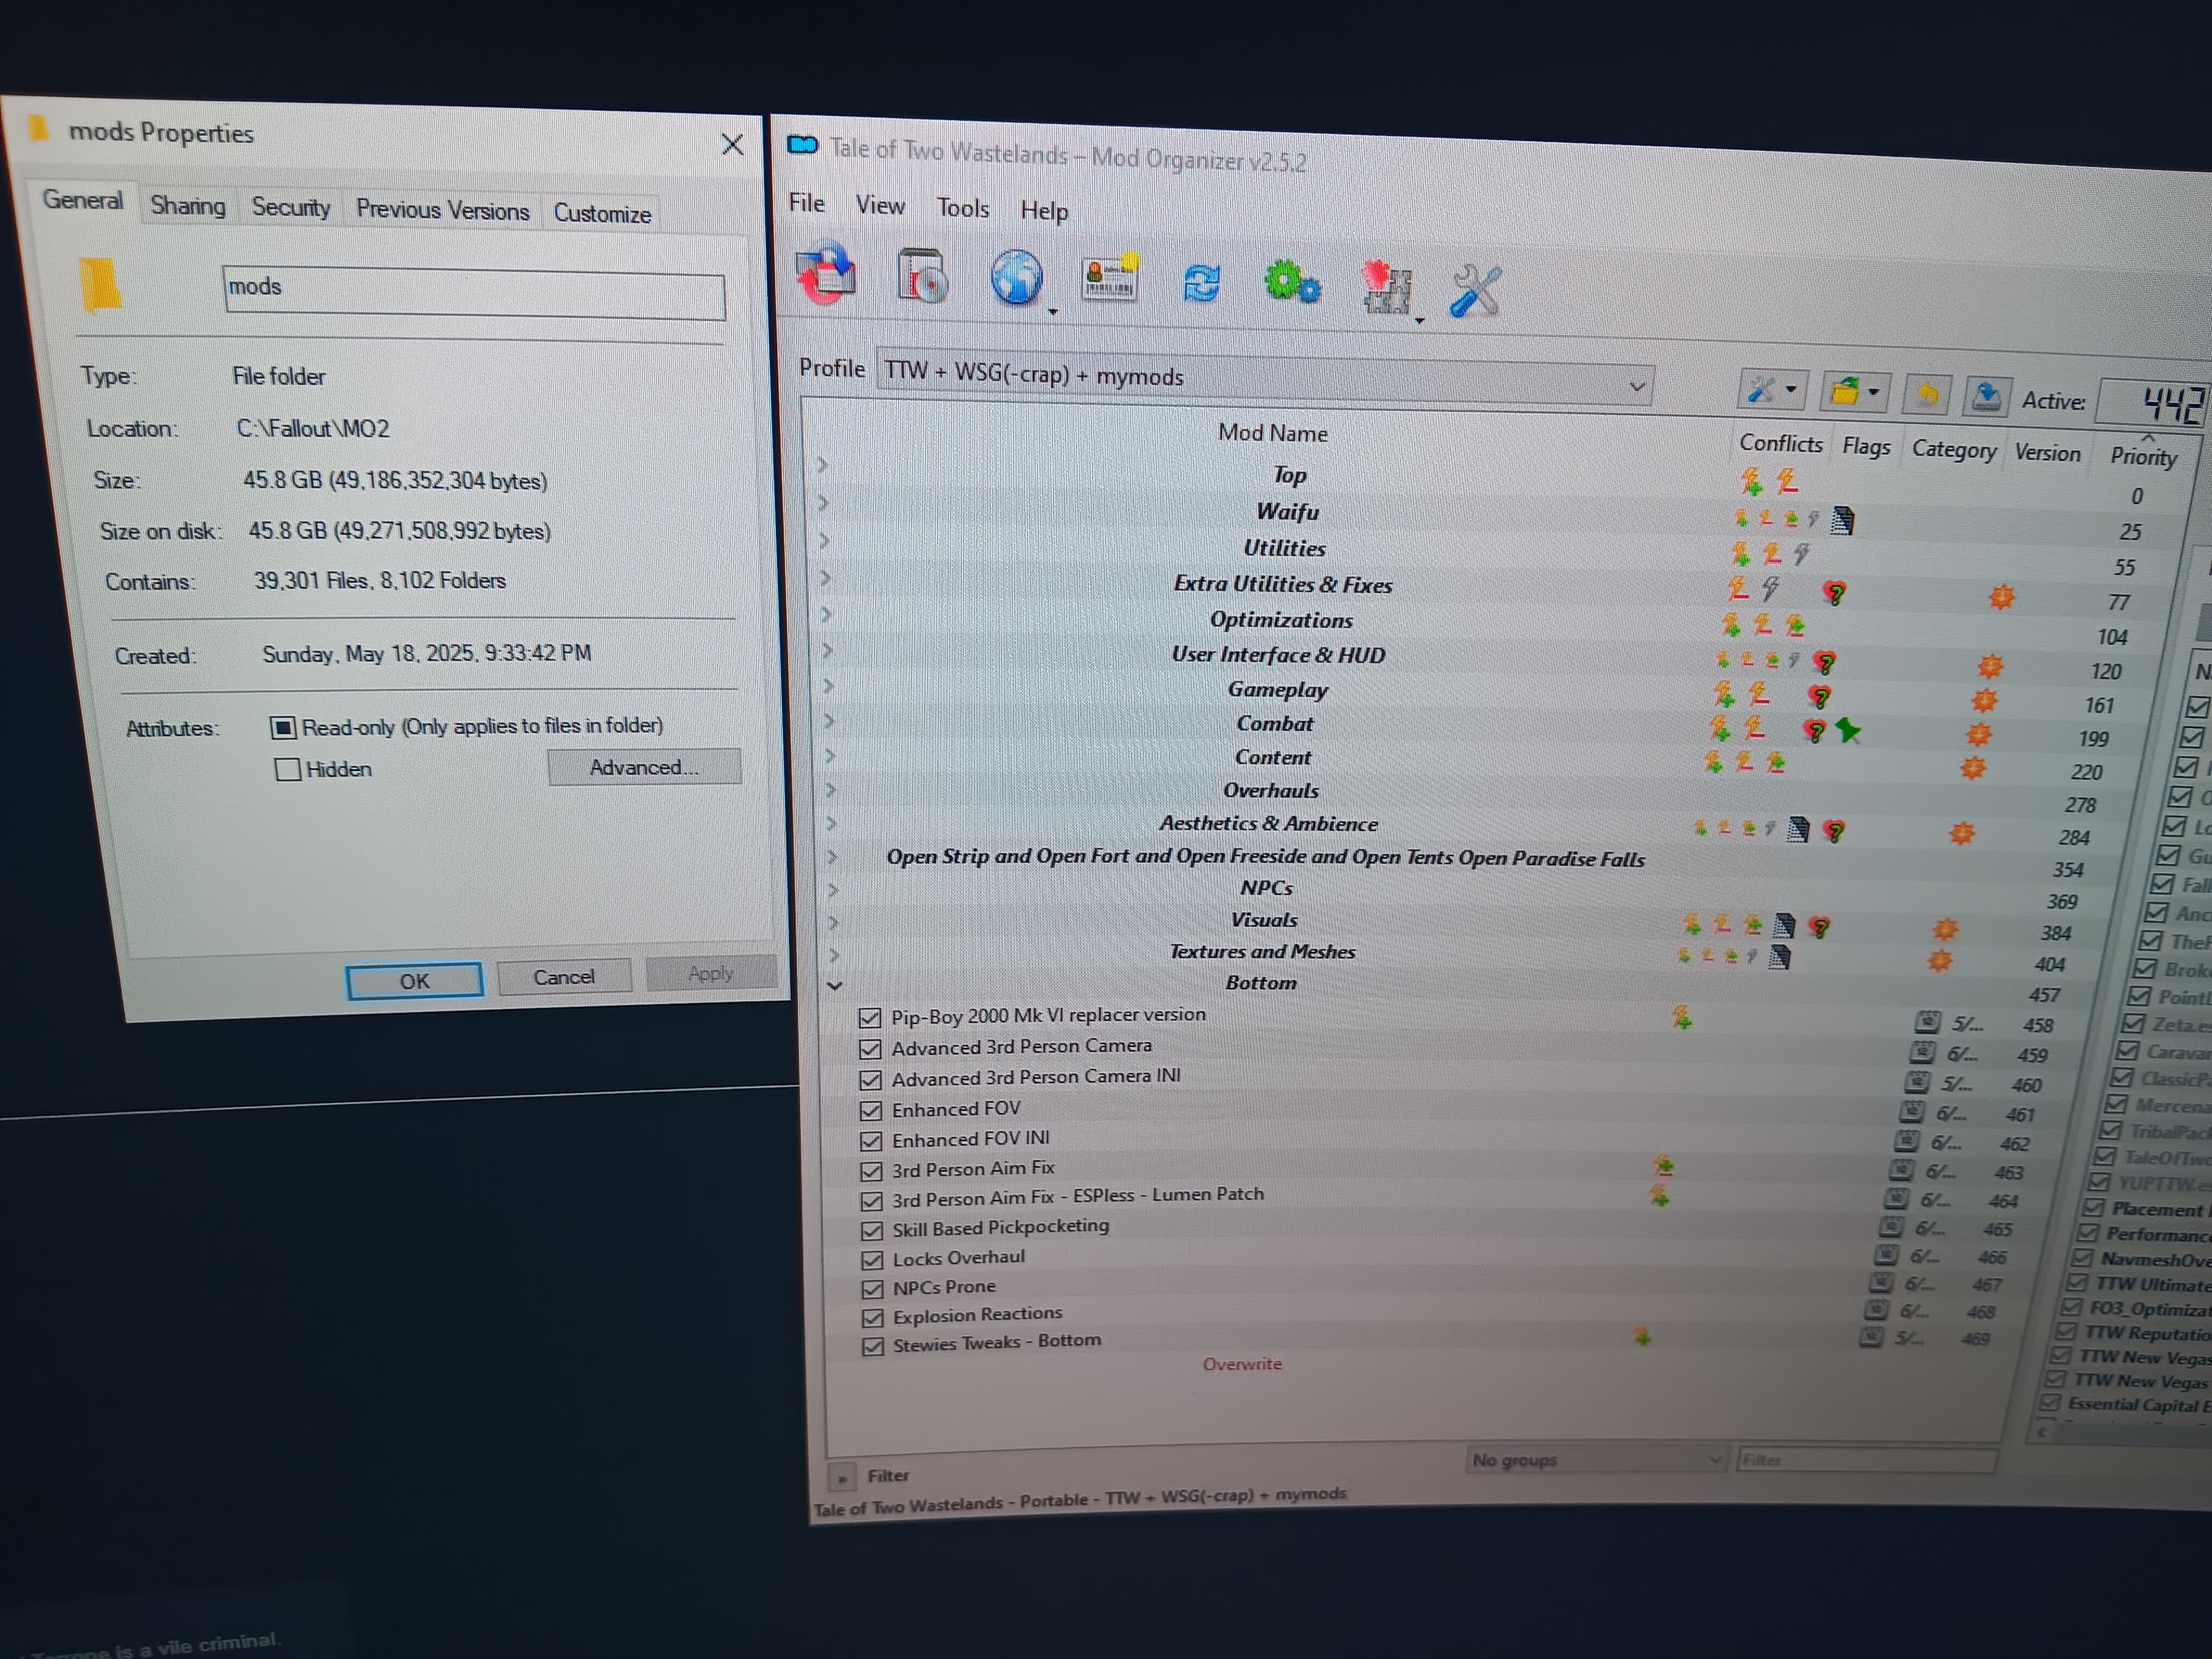Click warning flag on User Interface & HUD row
Viewport: 2212px width, 1659px height.
point(1825,662)
